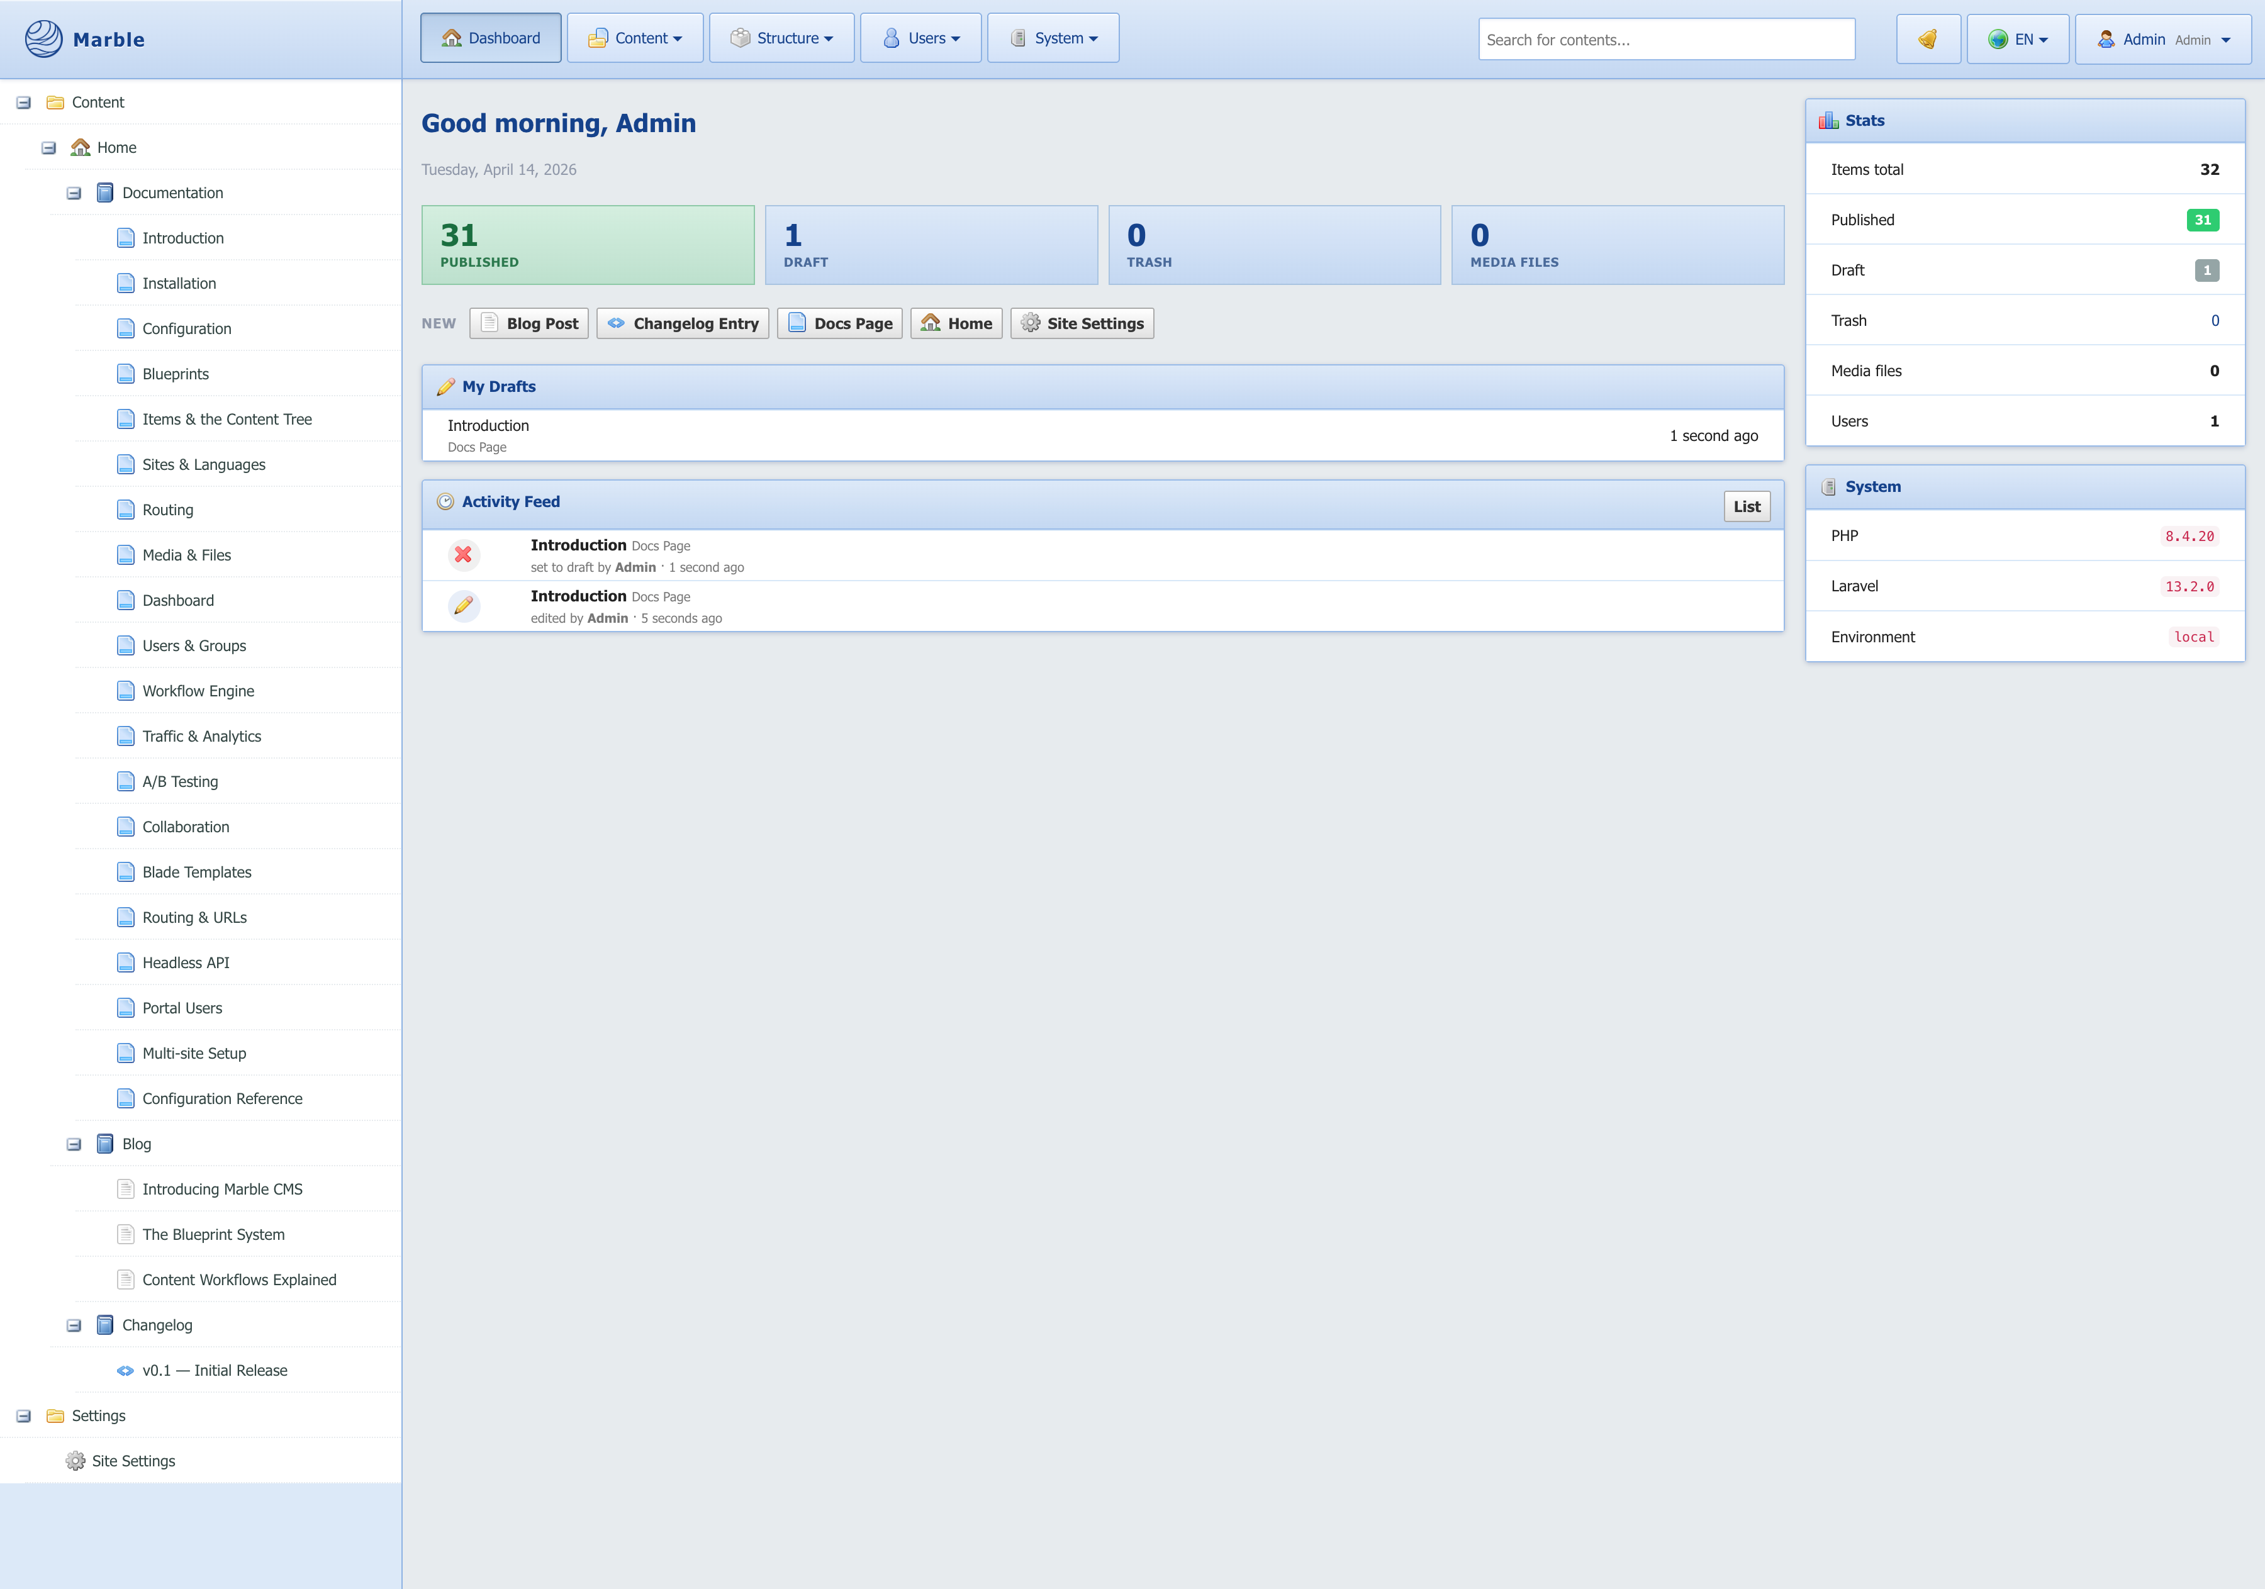Click the pencil edit icon in Activity Feed
Viewport: 2265px width, 1589px height.
pos(462,606)
